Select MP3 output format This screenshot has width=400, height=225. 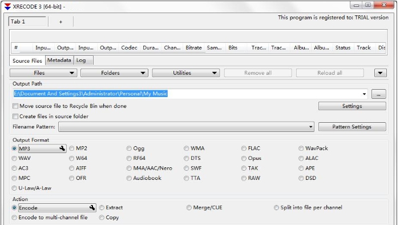coord(14,148)
